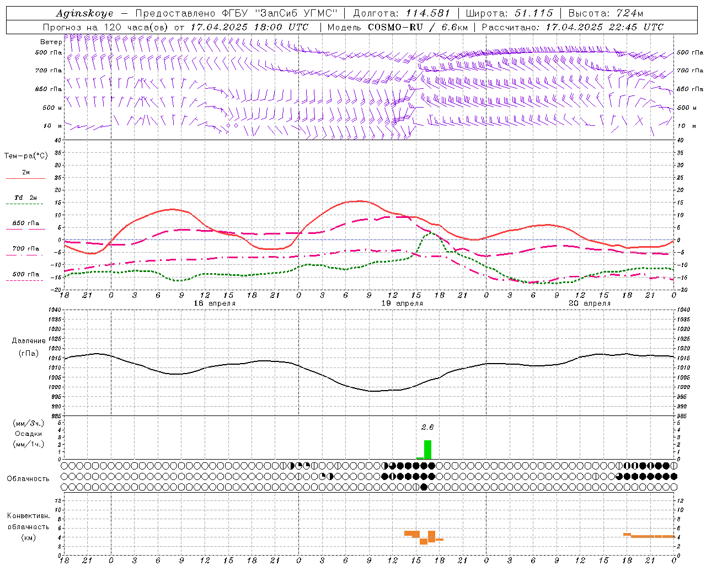Click the orange convective cloud band on 20 апреля evening
The height and width of the screenshot is (565, 706).
[649, 535]
